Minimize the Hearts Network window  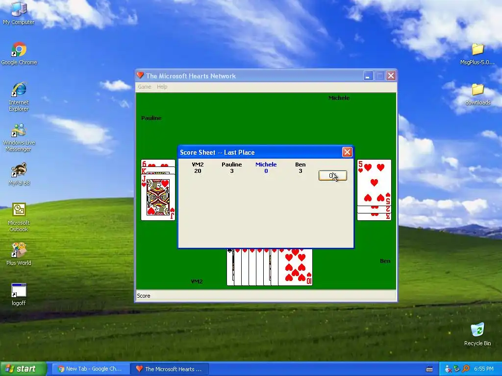(368, 76)
